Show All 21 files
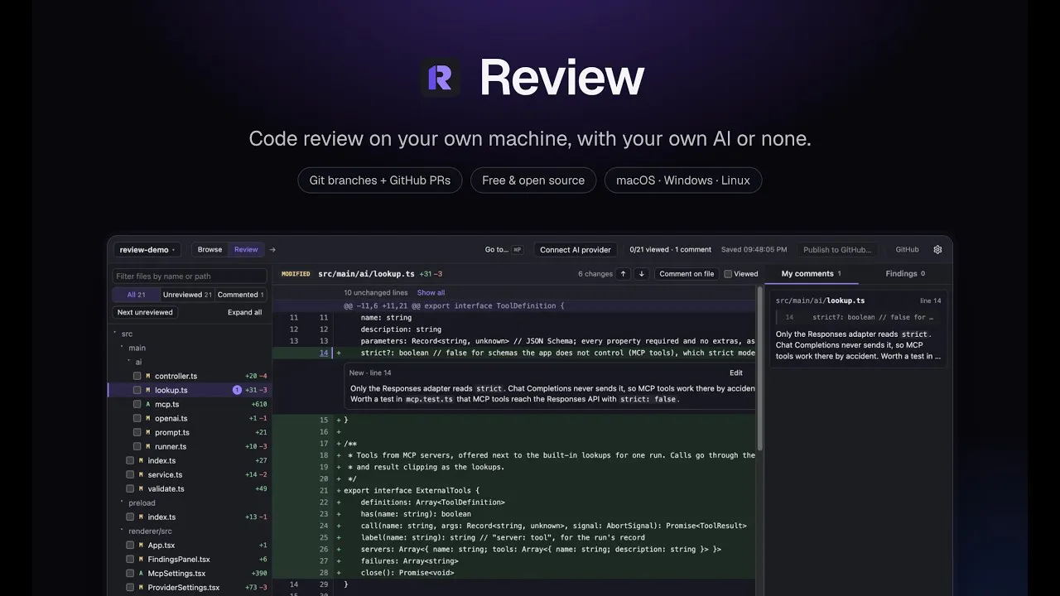Image resolution: width=1060 pixels, height=596 pixels. click(137, 295)
